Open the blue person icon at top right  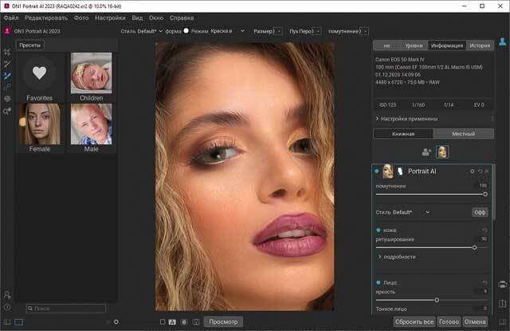pos(503,41)
